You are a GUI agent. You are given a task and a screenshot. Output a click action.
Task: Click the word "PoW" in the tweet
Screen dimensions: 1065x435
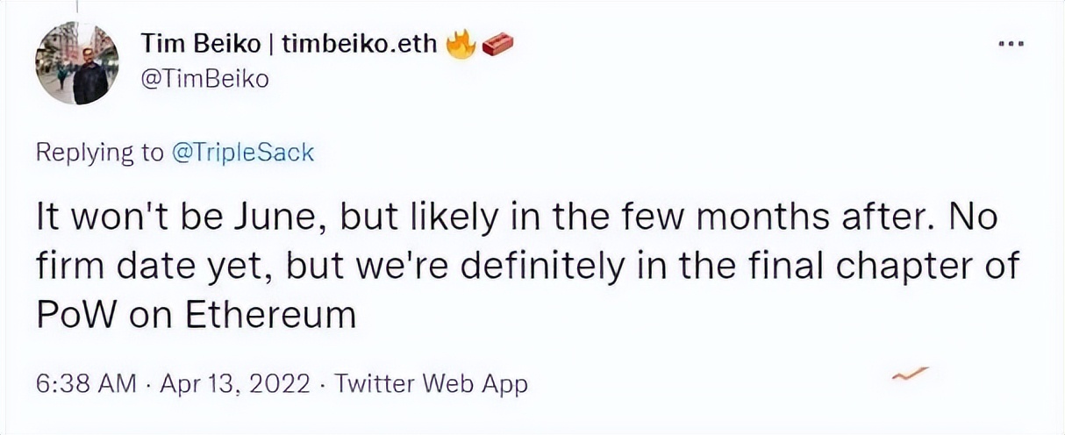click(70, 314)
